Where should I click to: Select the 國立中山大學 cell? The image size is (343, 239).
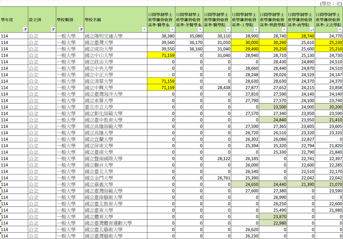pos(115,55)
